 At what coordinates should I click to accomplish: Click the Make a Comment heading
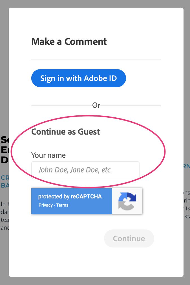click(69, 42)
